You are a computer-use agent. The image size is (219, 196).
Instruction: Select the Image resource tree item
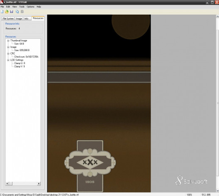(x=13, y=47)
